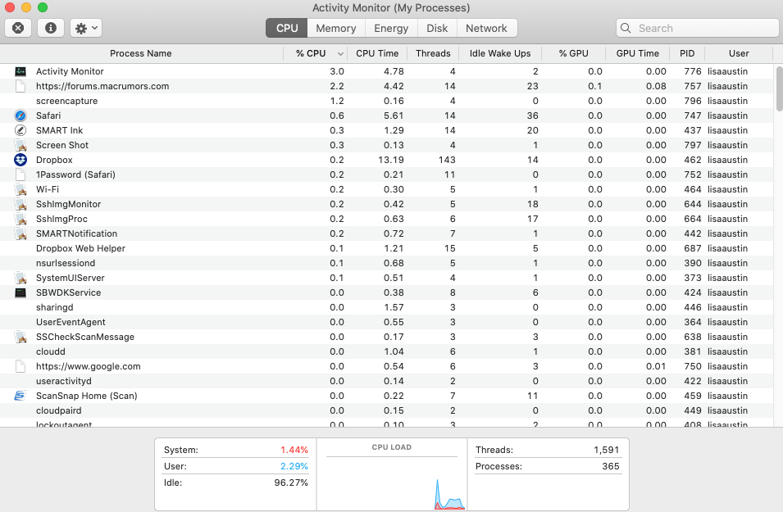Switch to the Memory tab
The height and width of the screenshot is (512, 783).
click(336, 28)
